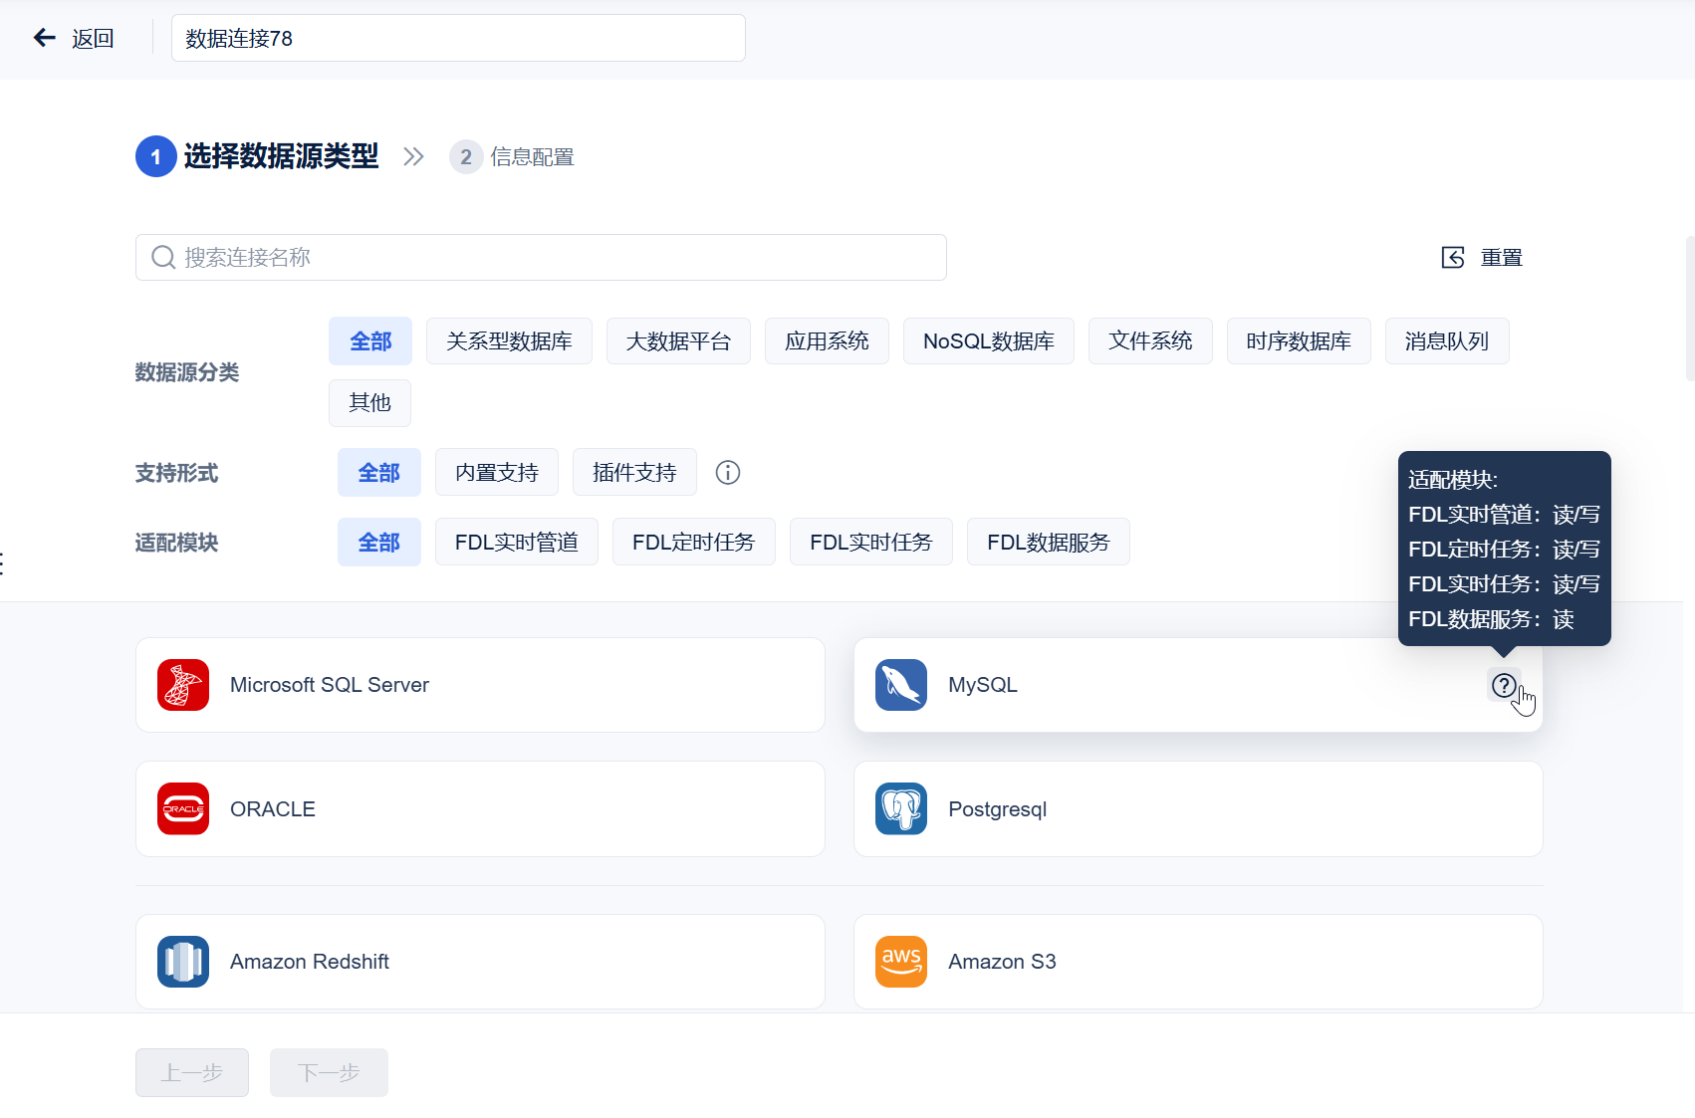Image resolution: width=1695 pixels, height=1118 pixels.
Task: Filter by FDL实时管道 module
Action: point(517,543)
